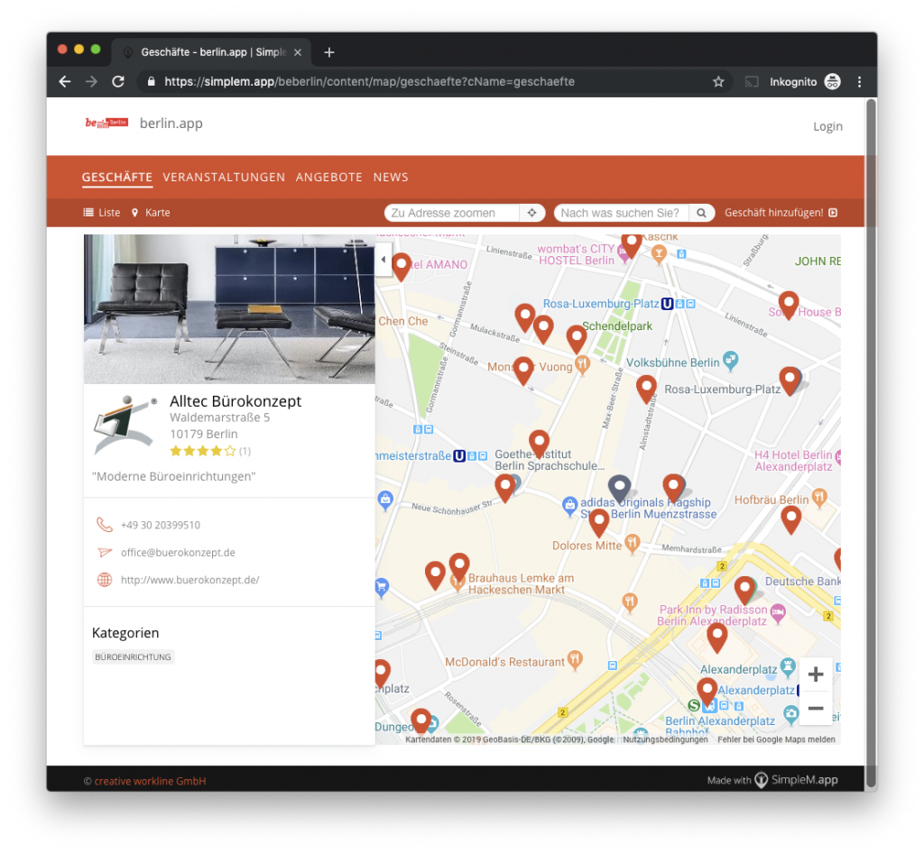
Task: Click the 'Zu Adresse zoomen' field
Action: point(452,213)
